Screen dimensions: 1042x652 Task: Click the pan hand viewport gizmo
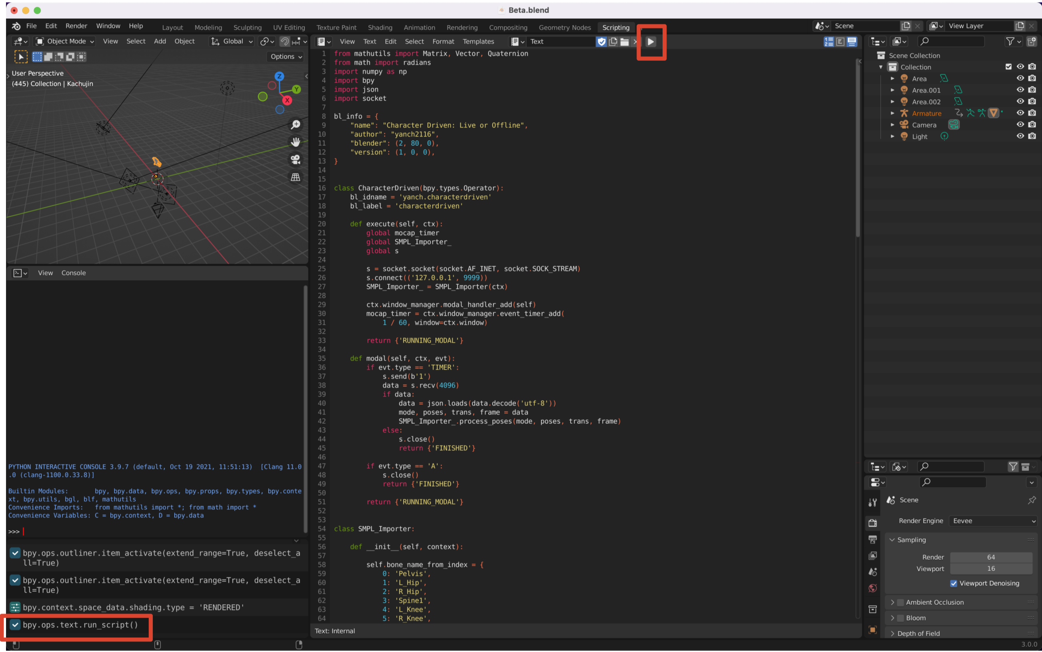[295, 142]
